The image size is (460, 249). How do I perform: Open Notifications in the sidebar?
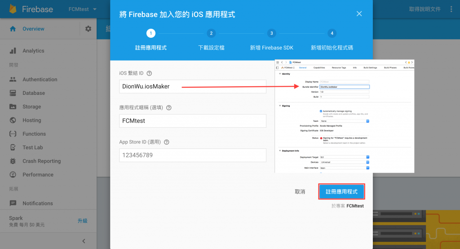(38, 203)
